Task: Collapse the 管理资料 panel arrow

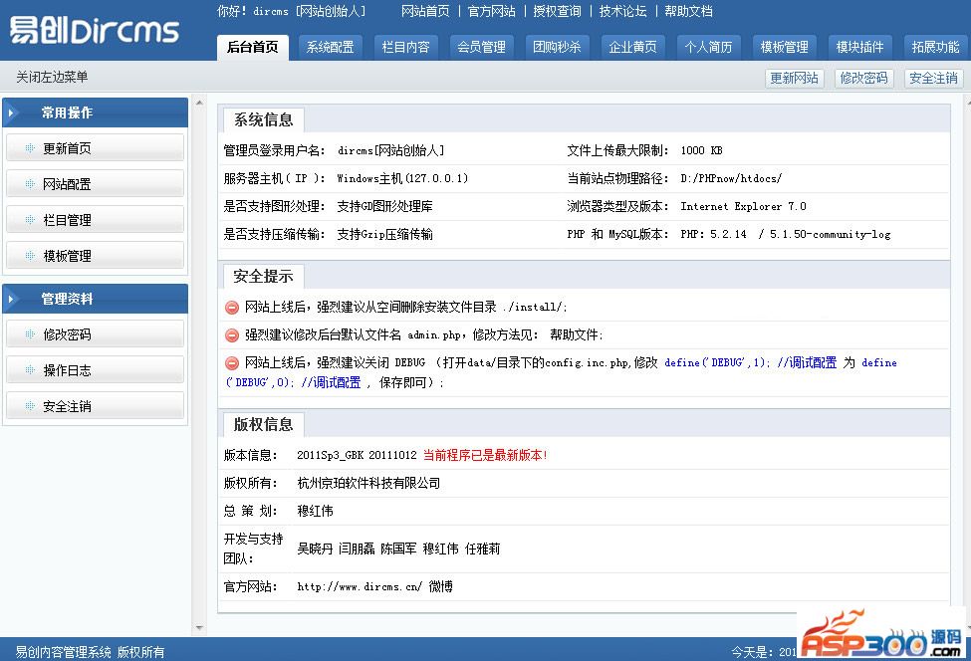Action: (13, 299)
